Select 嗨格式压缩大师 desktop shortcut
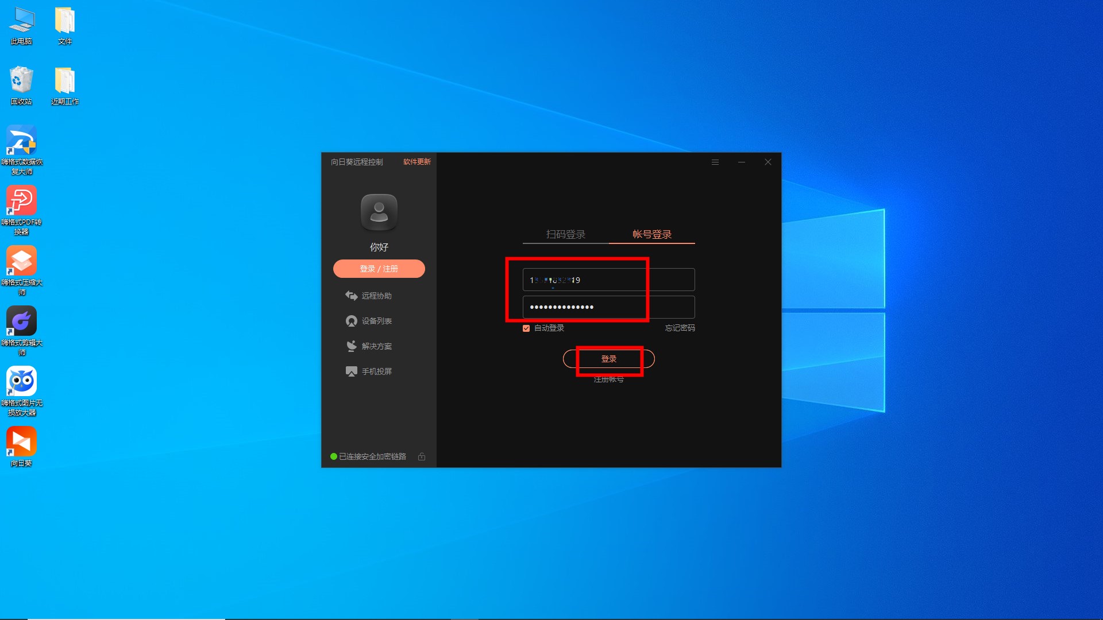Image resolution: width=1103 pixels, height=620 pixels. [x=21, y=271]
